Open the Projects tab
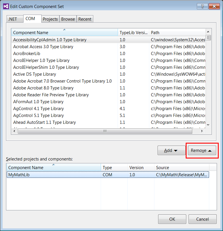223x231 pixels. point(50,19)
